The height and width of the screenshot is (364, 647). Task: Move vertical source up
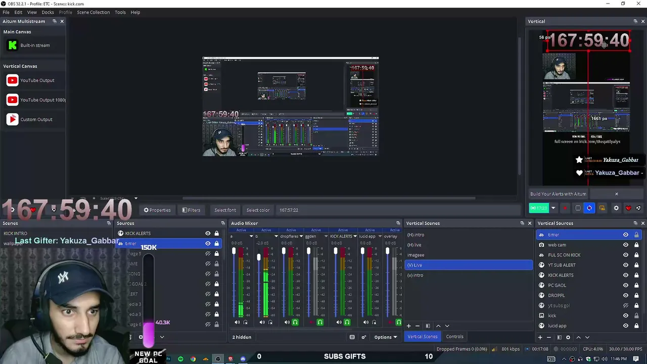[578, 337]
